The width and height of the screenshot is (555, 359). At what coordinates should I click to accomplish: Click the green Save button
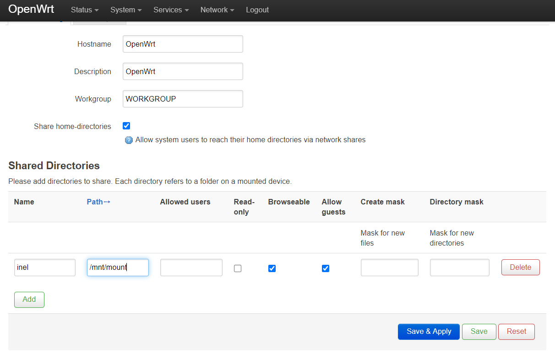tap(479, 332)
